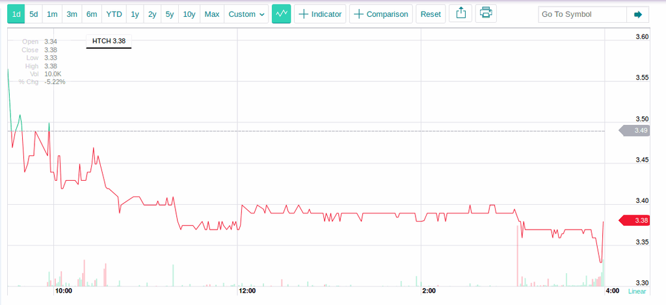Add a Comparison symbol
The image size is (666, 305).
point(381,14)
